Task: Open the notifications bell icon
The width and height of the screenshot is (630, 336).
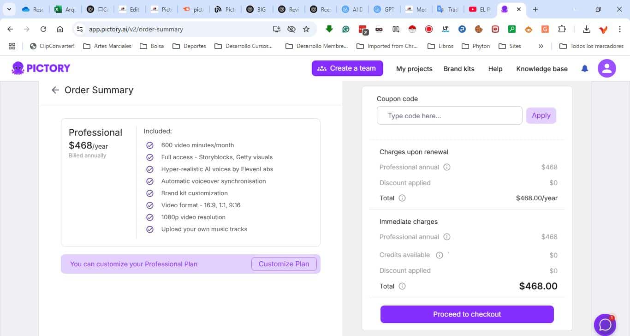Action: coord(585,69)
